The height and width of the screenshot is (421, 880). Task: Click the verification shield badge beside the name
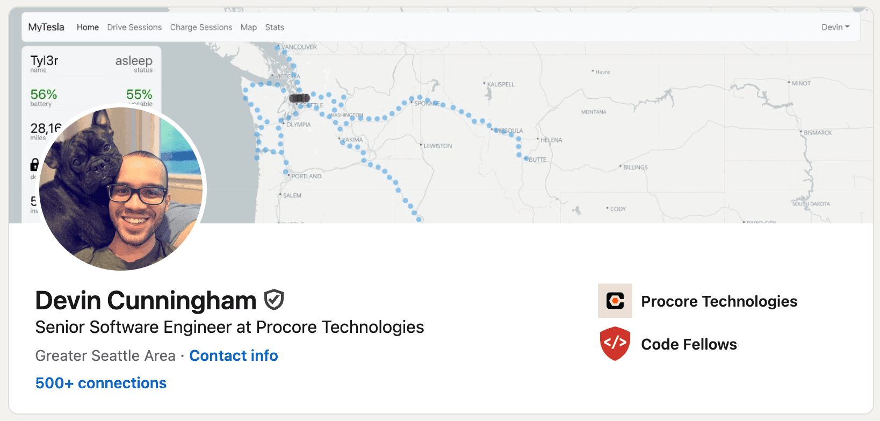(274, 300)
